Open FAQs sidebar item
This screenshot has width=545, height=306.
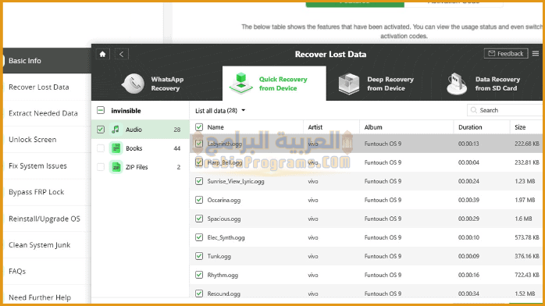pos(47,271)
